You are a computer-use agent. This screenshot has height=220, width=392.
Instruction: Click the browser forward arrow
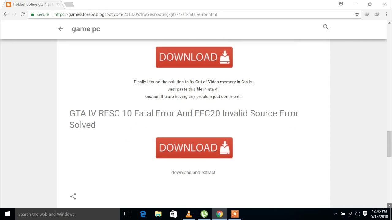[14, 14]
